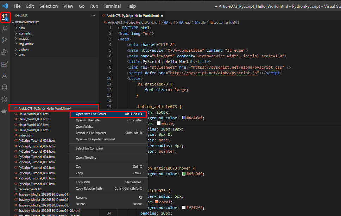Open the Terminal menu

(112, 6)
